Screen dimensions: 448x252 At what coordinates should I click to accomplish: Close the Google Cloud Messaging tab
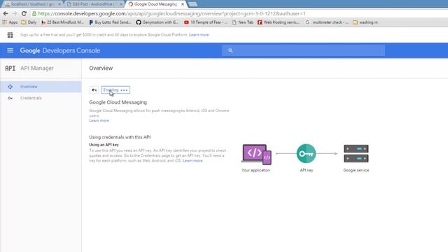[183, 4]
